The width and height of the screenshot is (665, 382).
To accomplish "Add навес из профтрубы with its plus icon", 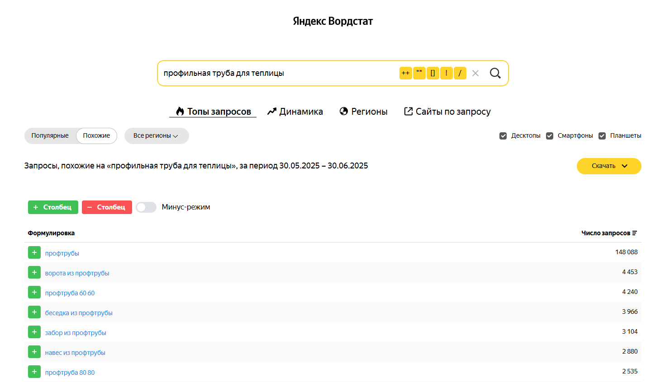I will [34, 352].
